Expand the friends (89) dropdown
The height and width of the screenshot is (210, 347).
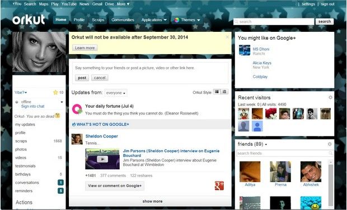(x=252, y=144)
